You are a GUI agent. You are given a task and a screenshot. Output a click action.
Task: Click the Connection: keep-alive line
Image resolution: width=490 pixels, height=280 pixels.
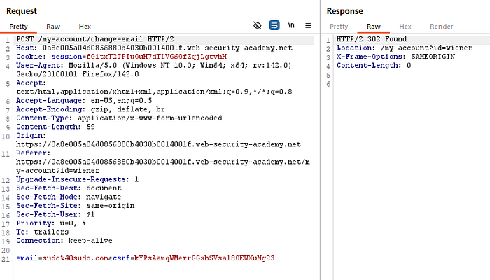(x=64, y=240)
